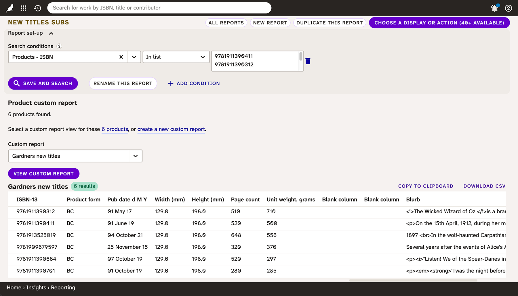Select ISBN cell 9781913525019
Screen dimensions: 518x296
36,235
